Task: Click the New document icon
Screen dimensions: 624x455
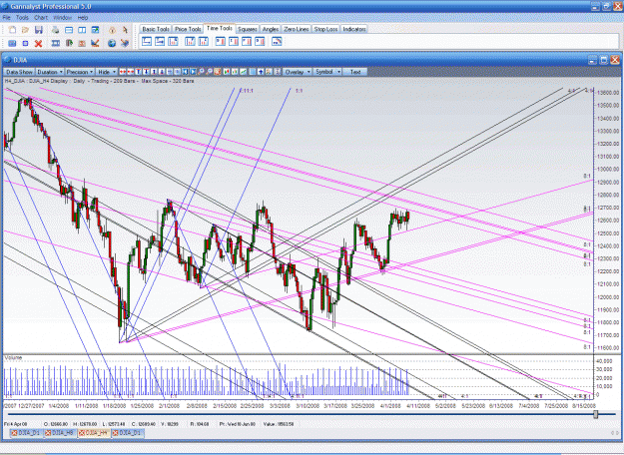Action: (12, 30)
